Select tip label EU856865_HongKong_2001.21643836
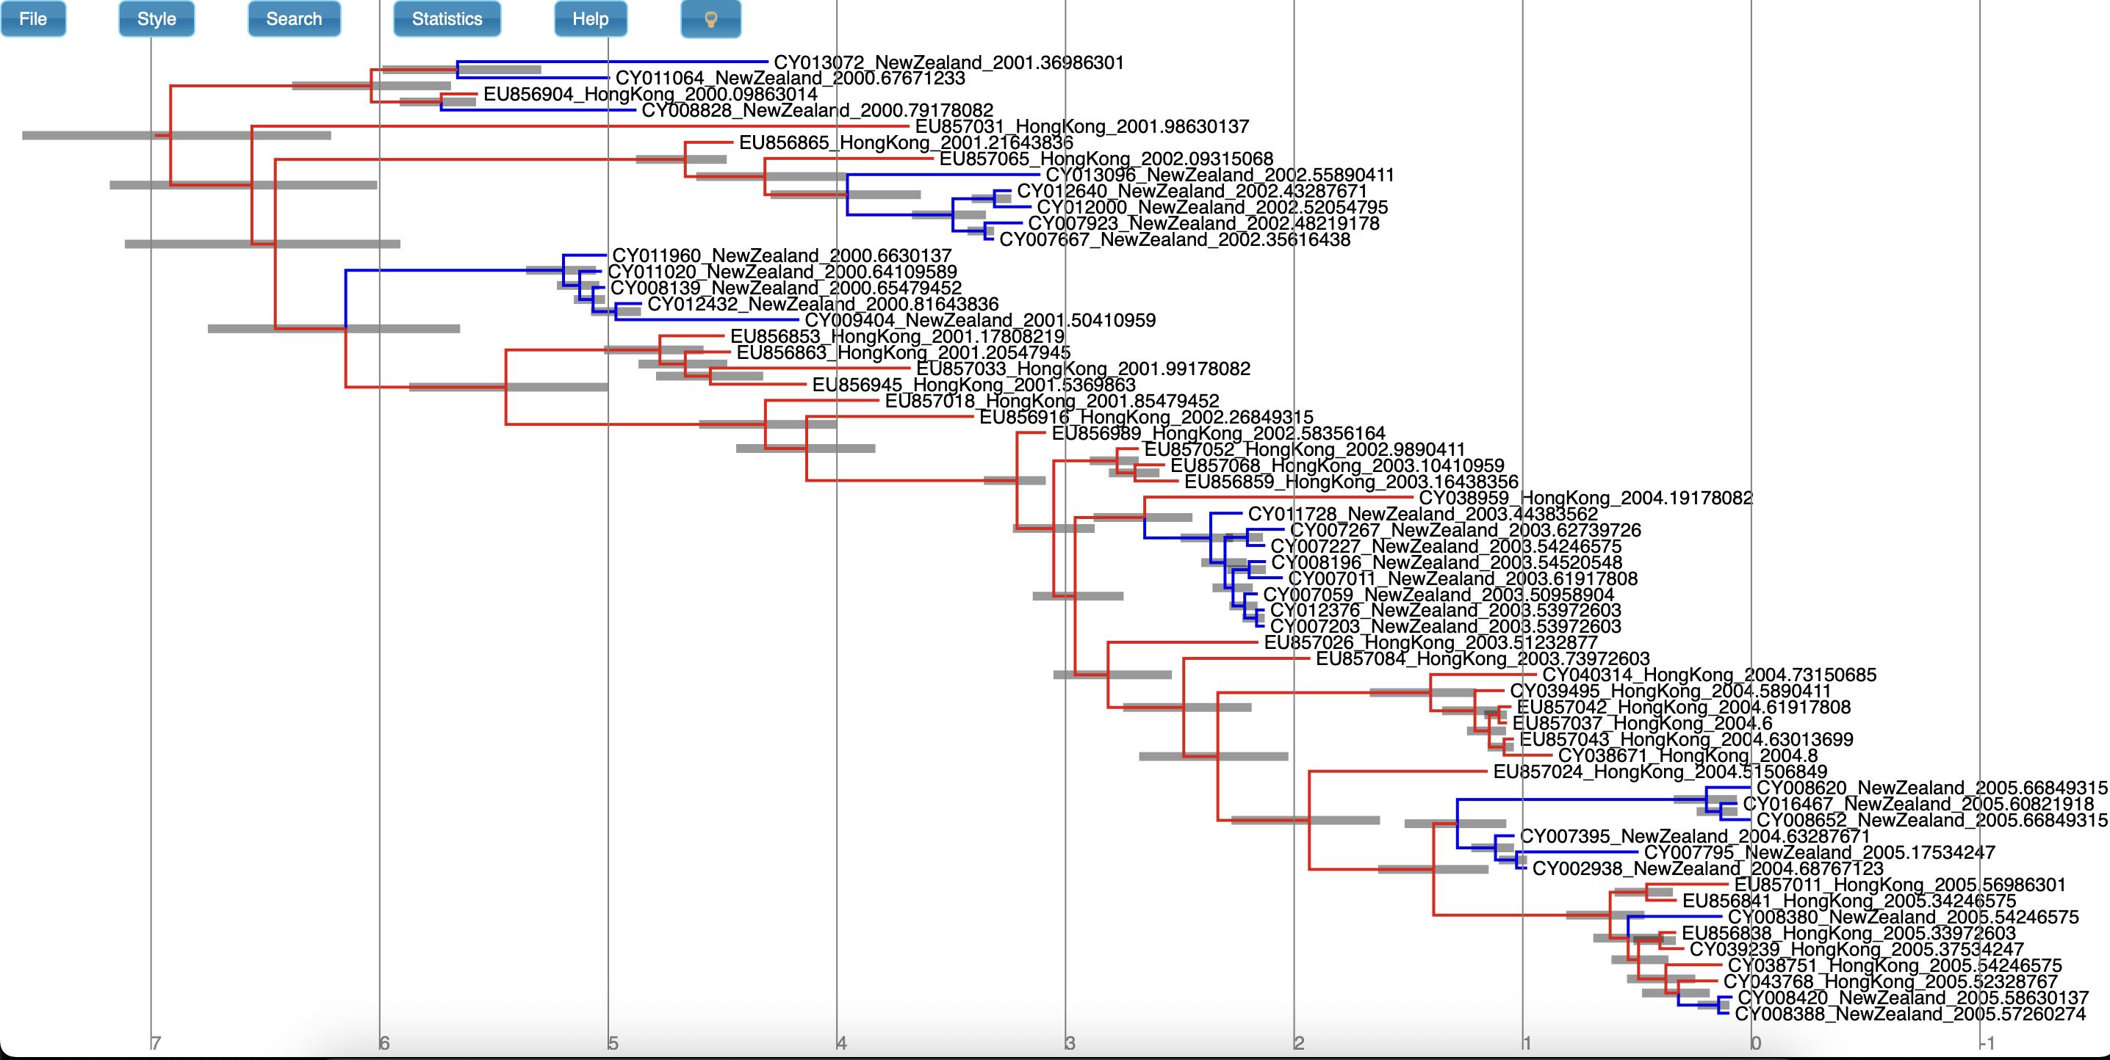2110x1060 pixels. (906, 142)
